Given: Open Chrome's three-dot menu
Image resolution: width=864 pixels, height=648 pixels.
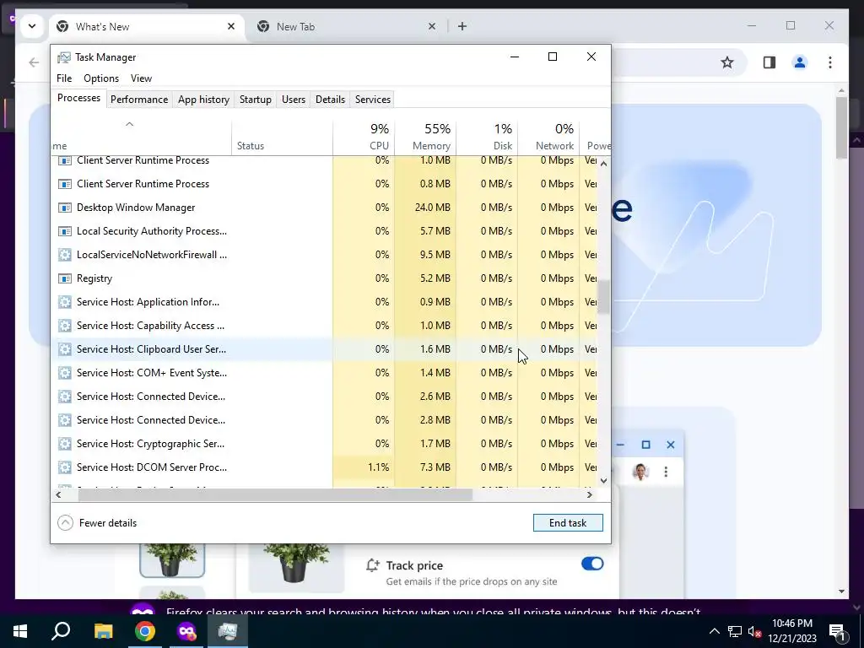Looking at the screenshot, I should click(x=830, y=62).
